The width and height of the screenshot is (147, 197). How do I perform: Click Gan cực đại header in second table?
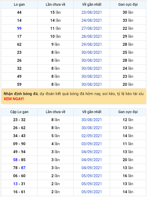click(x=128, y=112)
